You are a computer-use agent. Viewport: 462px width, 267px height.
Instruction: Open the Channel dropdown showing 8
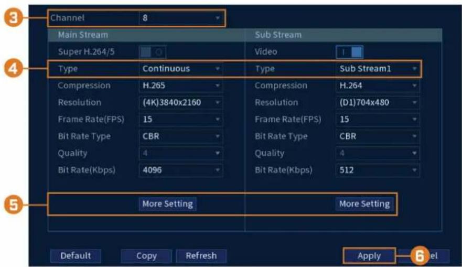(180, 18)
